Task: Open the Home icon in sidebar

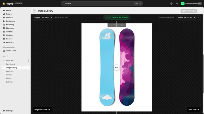Action: coord(4,10)
